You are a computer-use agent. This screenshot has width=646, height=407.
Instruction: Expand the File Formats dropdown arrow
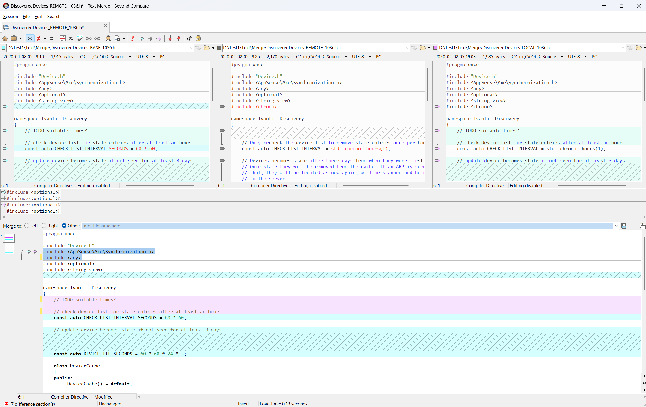(124, 38)
